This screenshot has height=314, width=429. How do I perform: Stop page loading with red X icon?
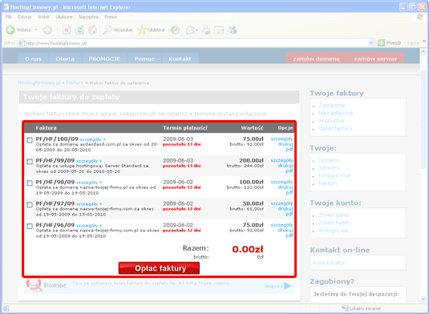pos(67,30)
